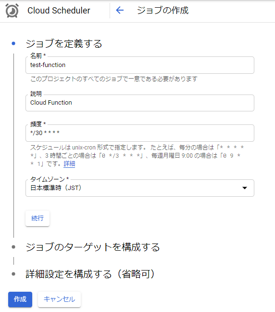Viewport: 275px width, 312px height.
Task: Click the 頻度 cron schedule field
Action: 140,133
